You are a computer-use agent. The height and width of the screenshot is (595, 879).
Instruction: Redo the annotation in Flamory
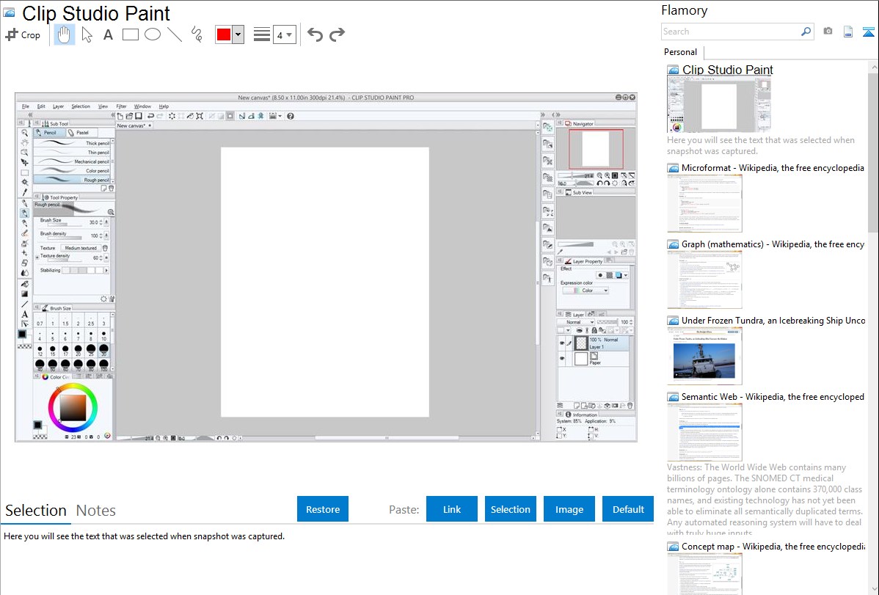tap(337, 34)
